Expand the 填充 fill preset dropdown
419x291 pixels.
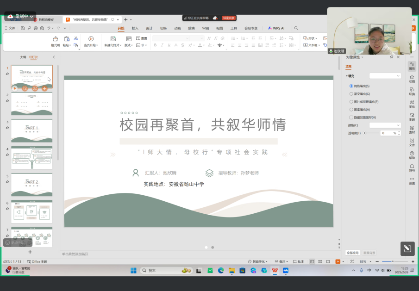(x=385, y=76)
